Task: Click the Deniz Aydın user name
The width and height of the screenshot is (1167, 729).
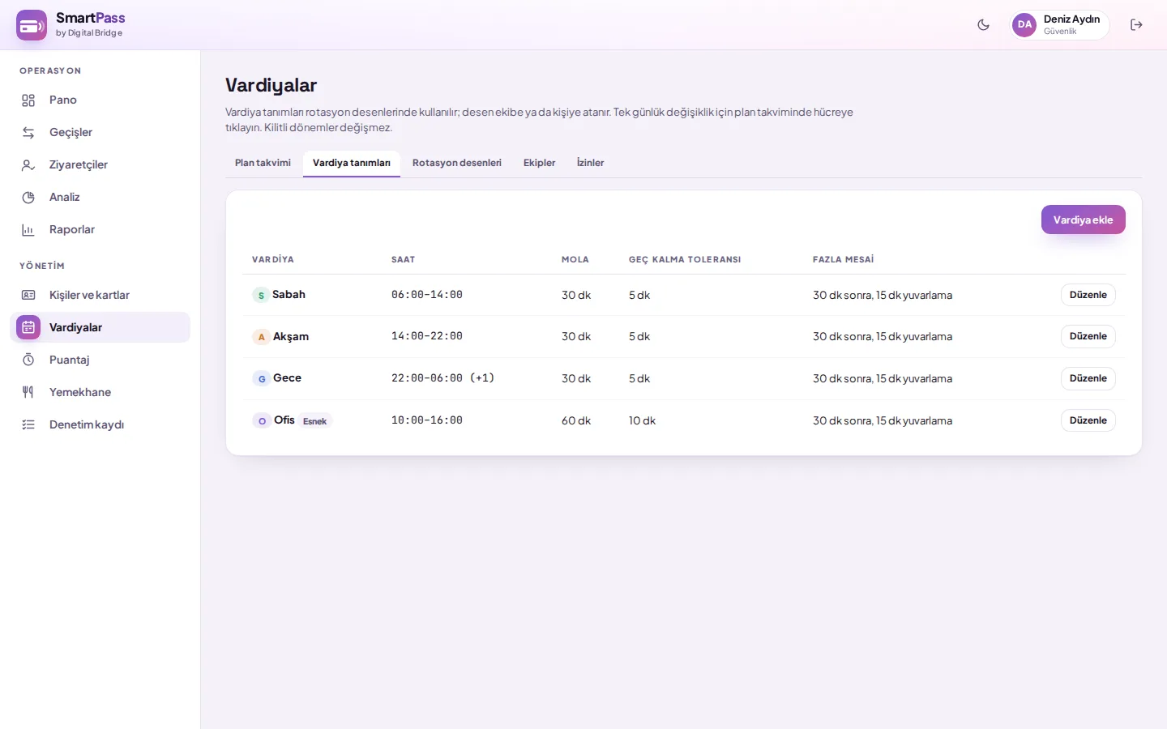Action: point(1071,19)
